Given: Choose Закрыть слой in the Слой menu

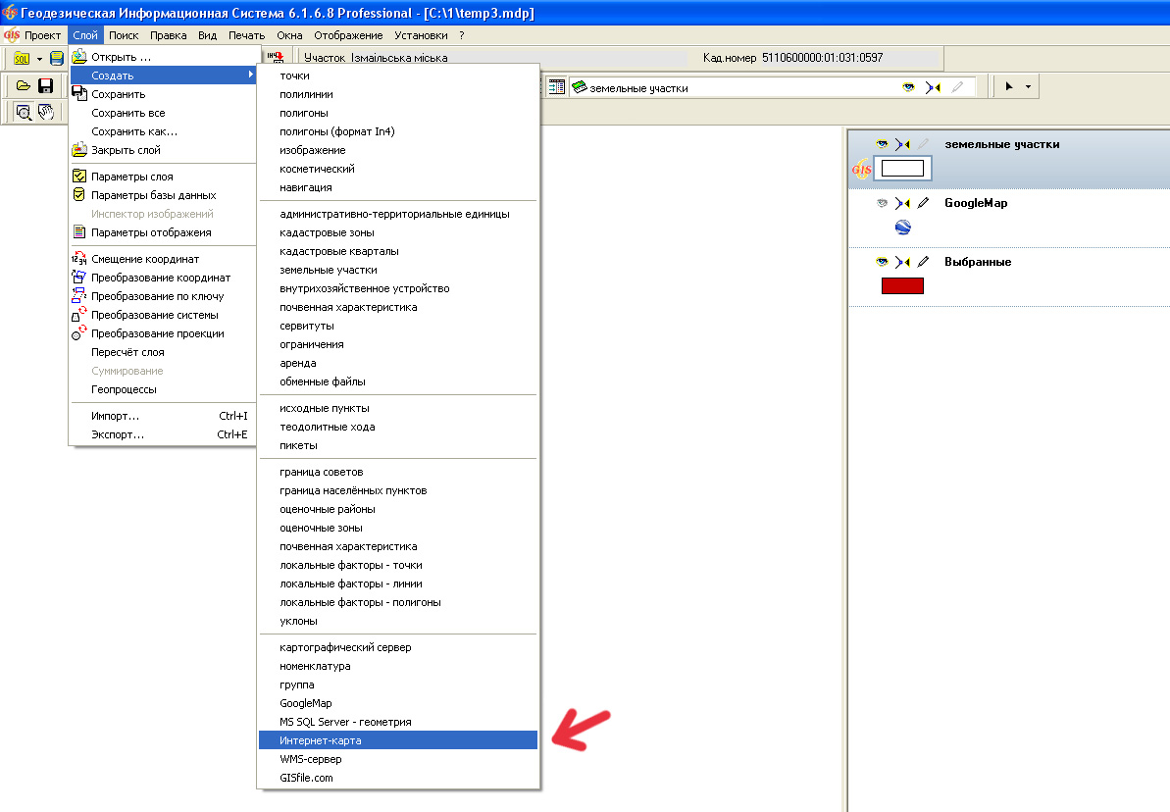Looking at the screenshot, I should pyautogui.click(x=163, y=150).
